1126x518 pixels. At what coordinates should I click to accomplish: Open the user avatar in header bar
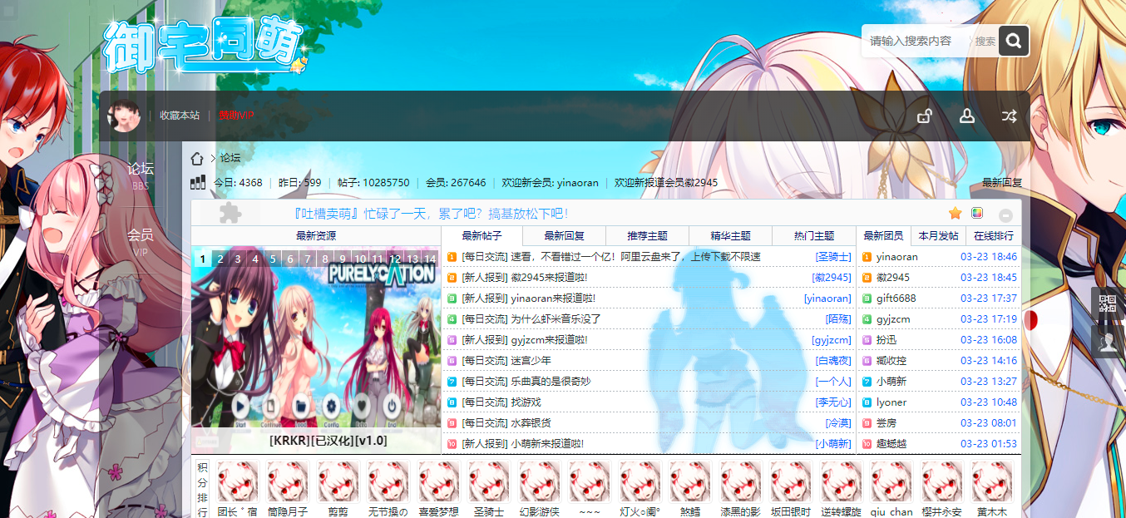124,116
